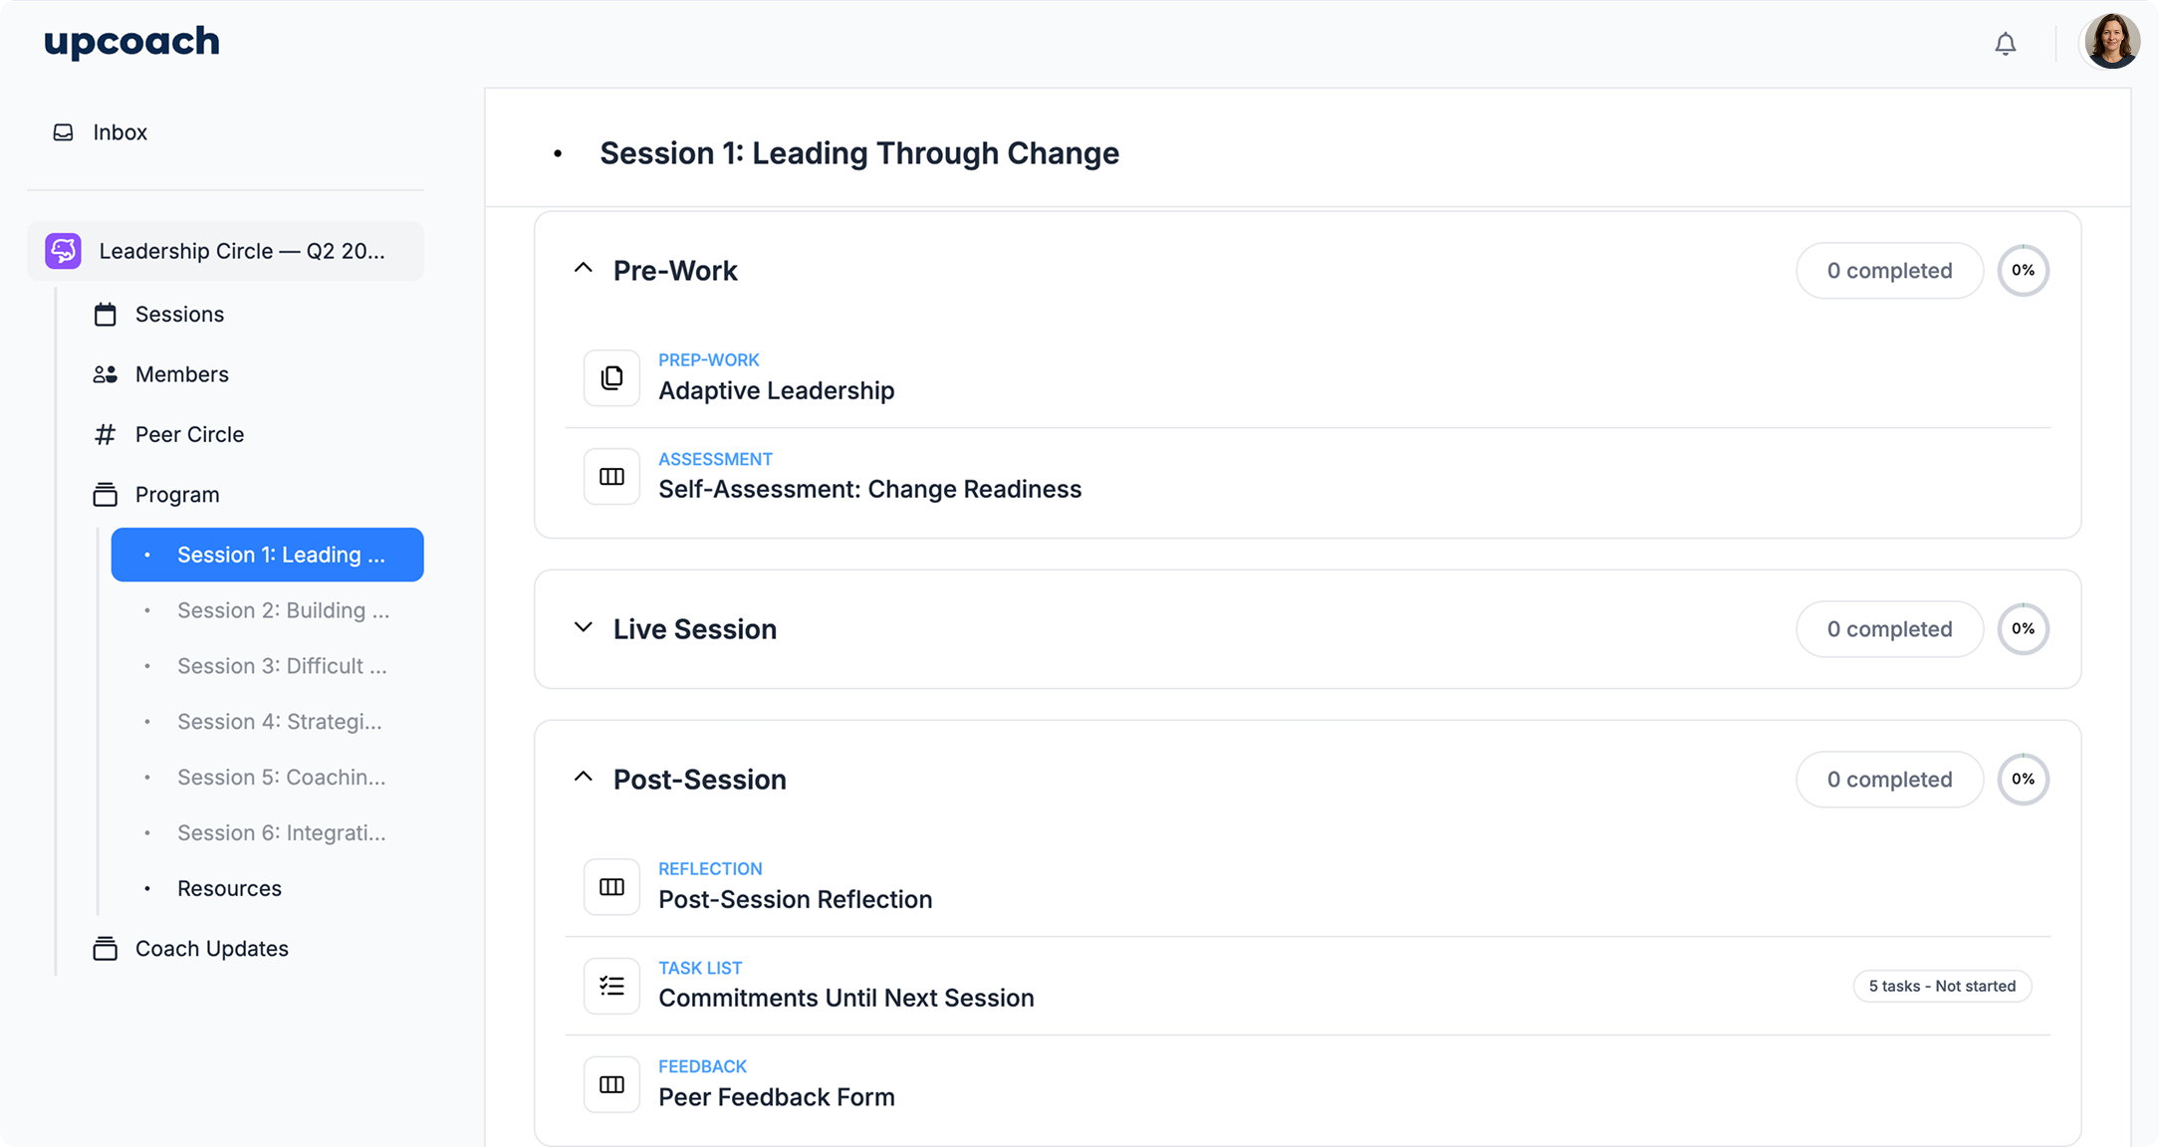Click the Program icon in sidebar
Screen dimensions: 2159x1147
point(106,494)
